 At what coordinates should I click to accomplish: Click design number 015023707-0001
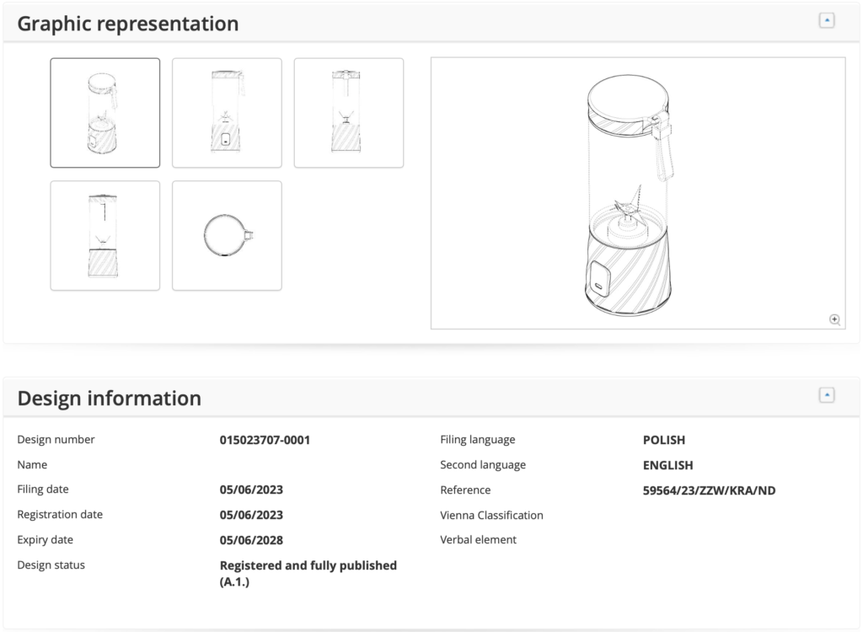pos(265,440)
